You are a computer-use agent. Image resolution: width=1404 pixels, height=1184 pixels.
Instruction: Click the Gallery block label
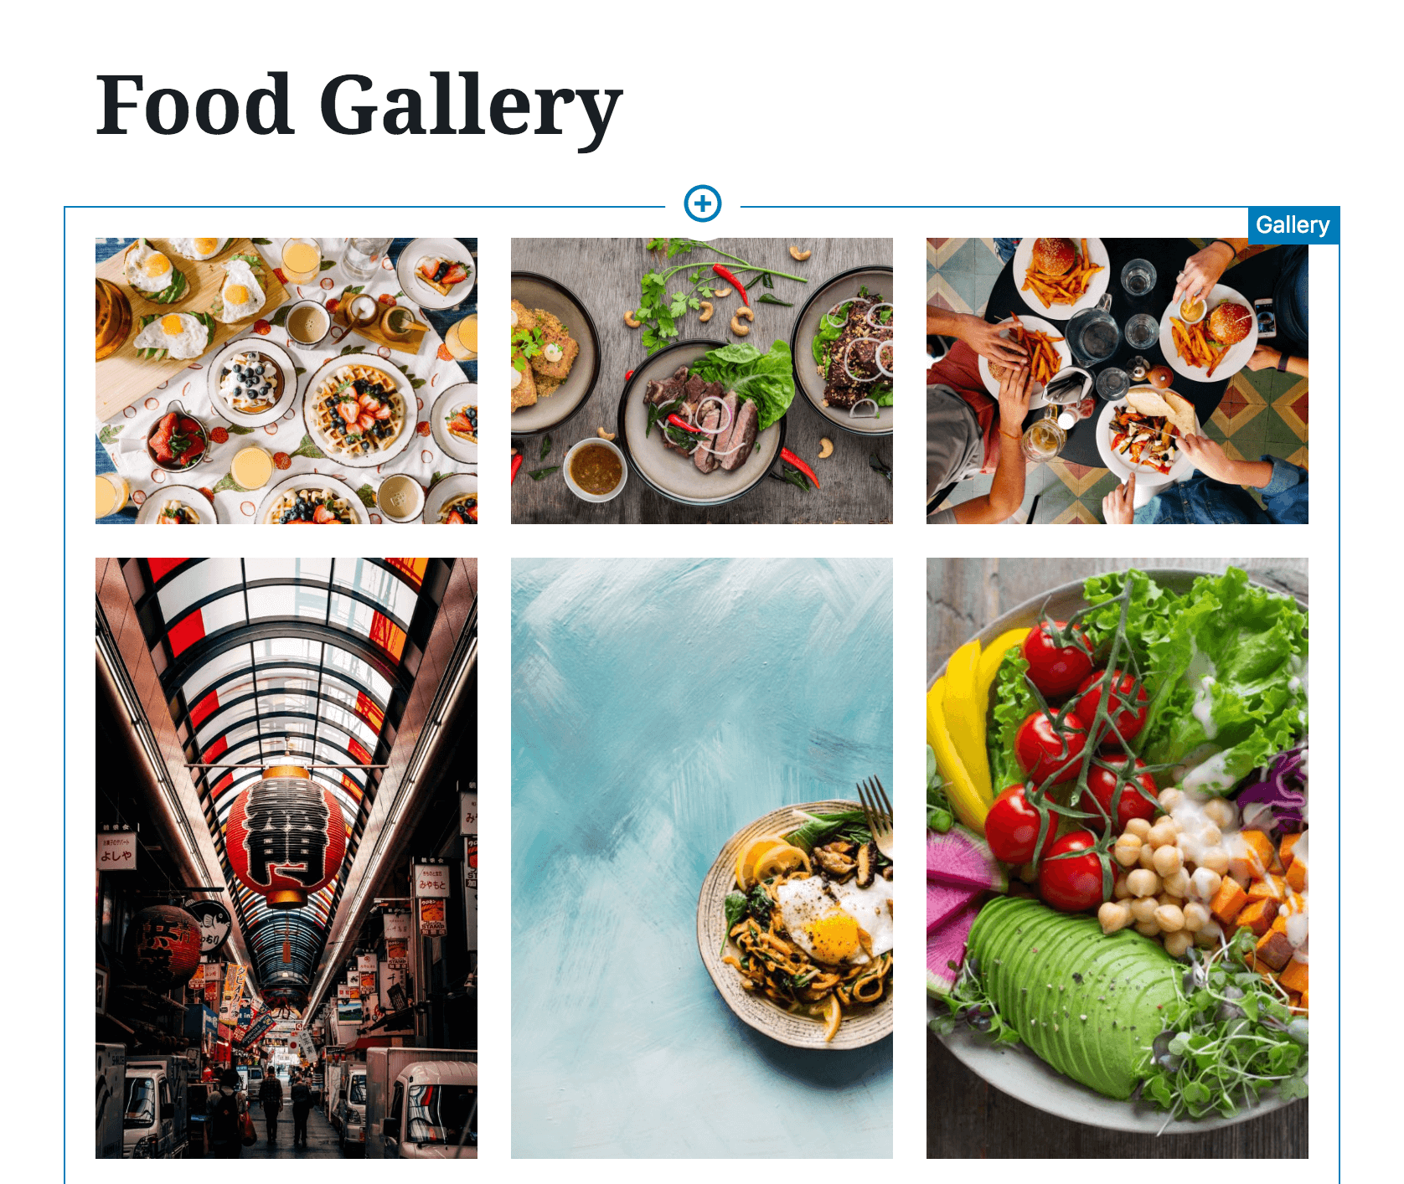pyautogui.click(x=1293, y=224)
